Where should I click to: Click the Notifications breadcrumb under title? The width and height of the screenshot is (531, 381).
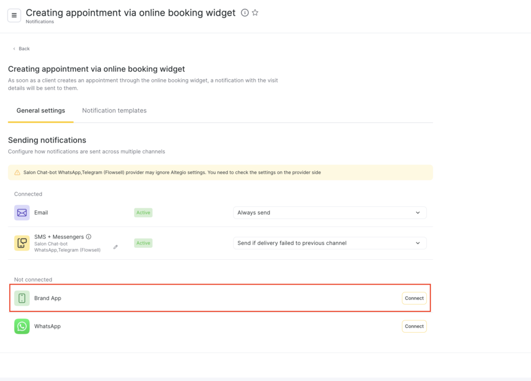[40, 22]
